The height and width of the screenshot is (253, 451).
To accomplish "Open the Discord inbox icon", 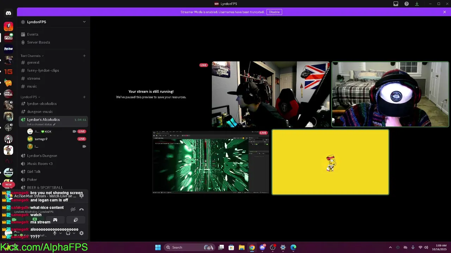I will pyautogui.click(x=396, y=4).
